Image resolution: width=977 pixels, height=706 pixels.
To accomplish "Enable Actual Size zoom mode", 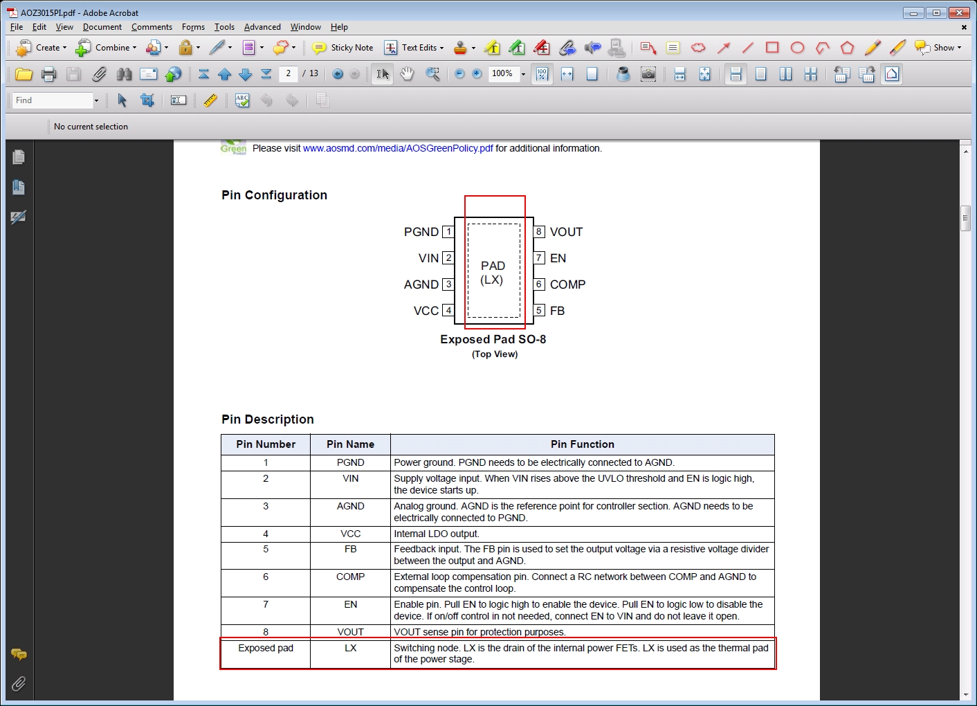I will coord(542,74).
